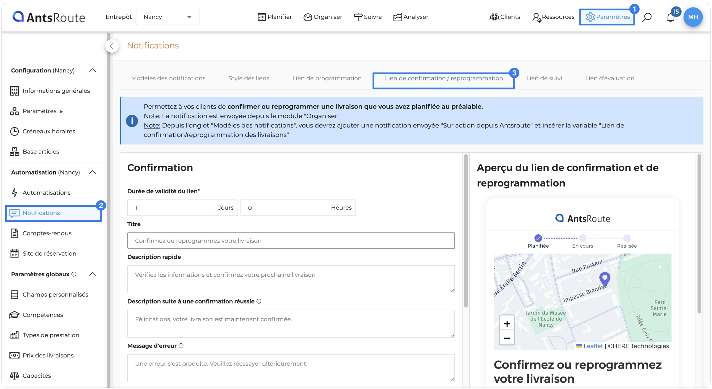Click the Compétences graduation cap icon
Image resolution: width=712 pixels, height=389 pixels.
[14, 315]
